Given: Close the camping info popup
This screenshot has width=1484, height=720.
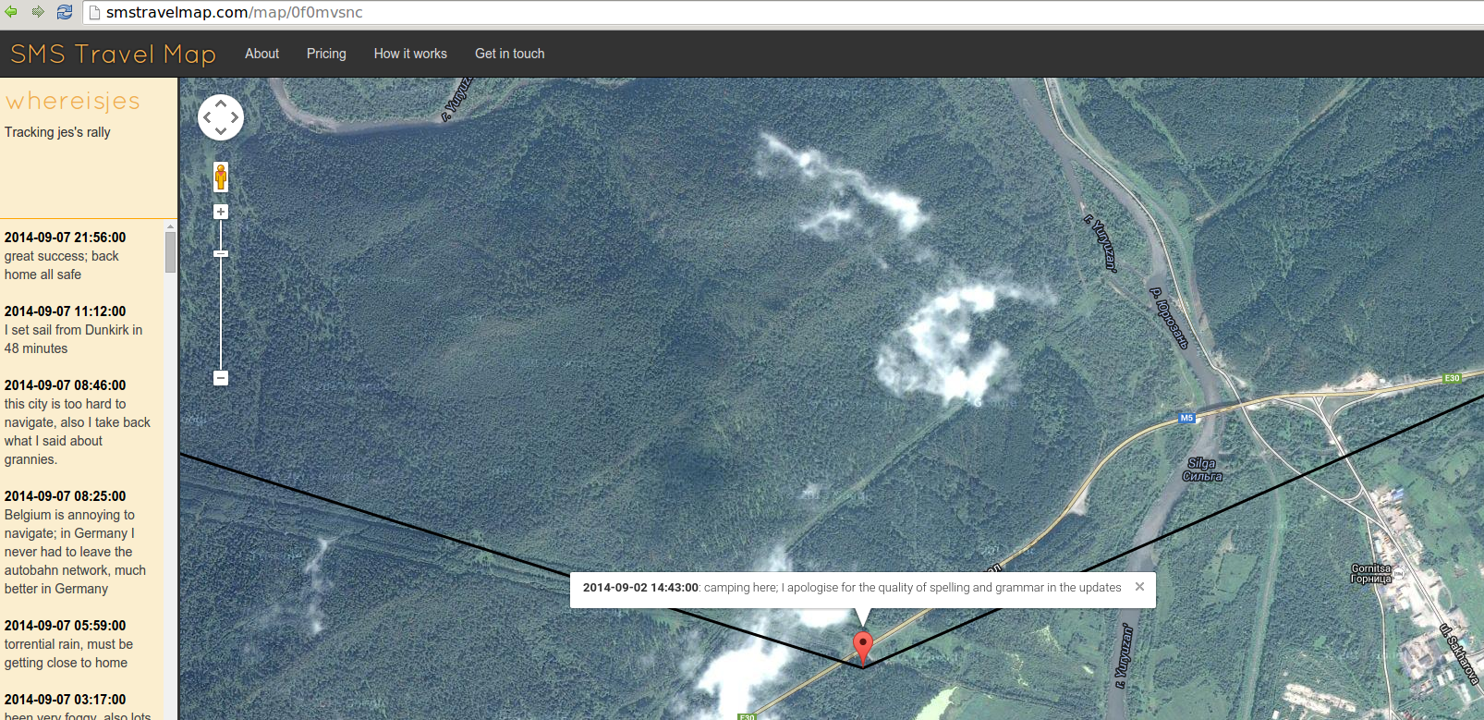Looking at the screenshot, I should (1139, 587).
